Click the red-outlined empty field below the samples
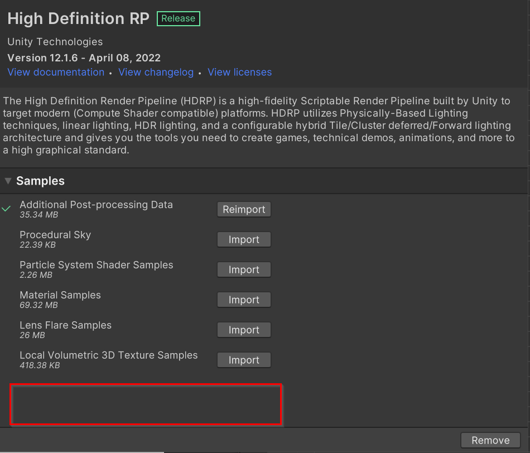Image resolution: width=530 pixels, height=453 pixels. (x=145, y=405)
